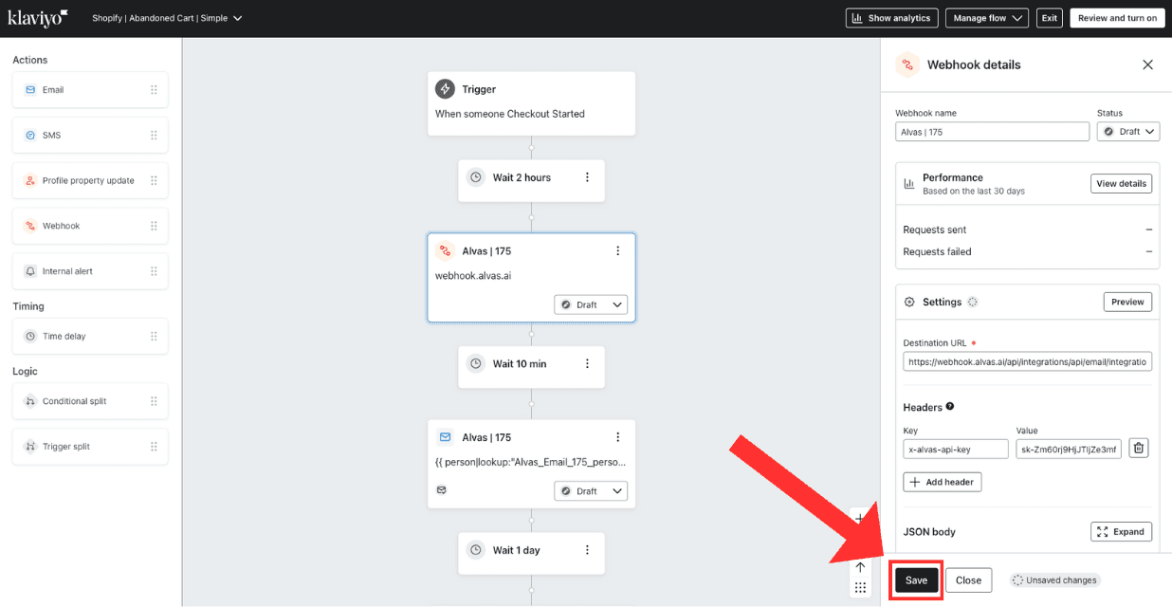Viewport: 1172px width, 607px height.
Task: Select the Wait 1 day node
Action: click(x=531, y=553)
